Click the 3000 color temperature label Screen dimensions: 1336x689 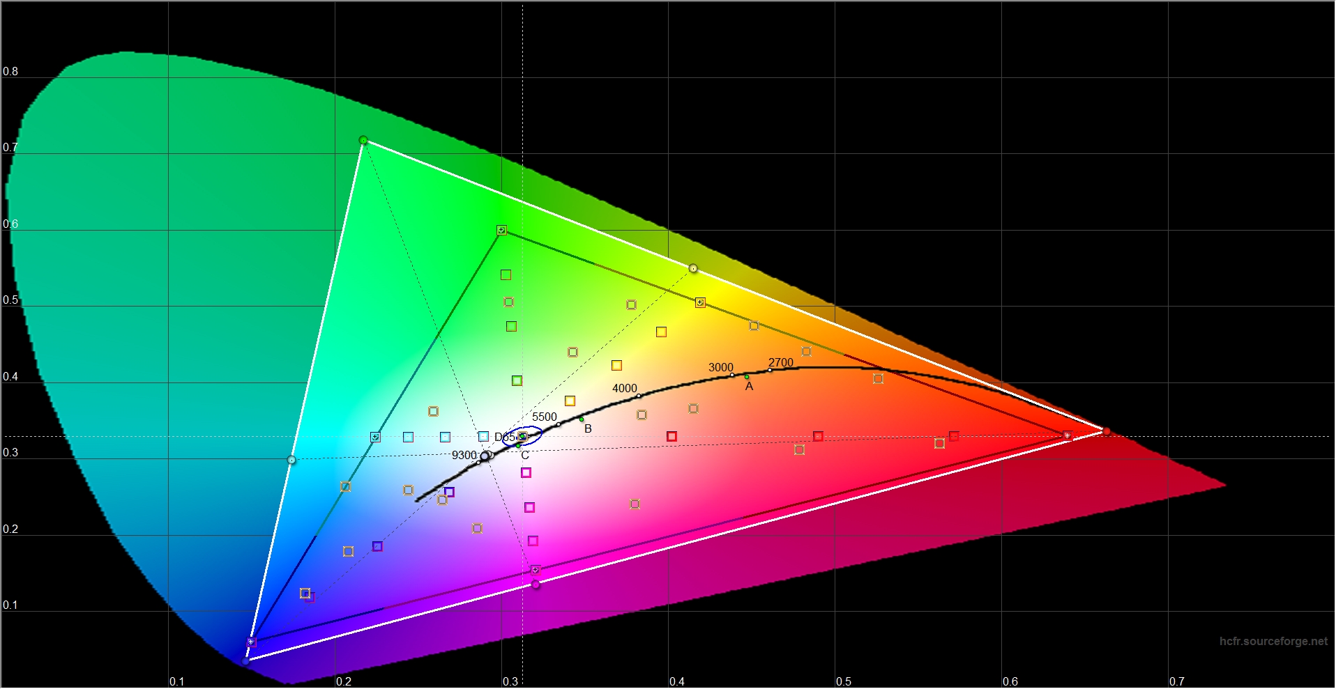721,368
